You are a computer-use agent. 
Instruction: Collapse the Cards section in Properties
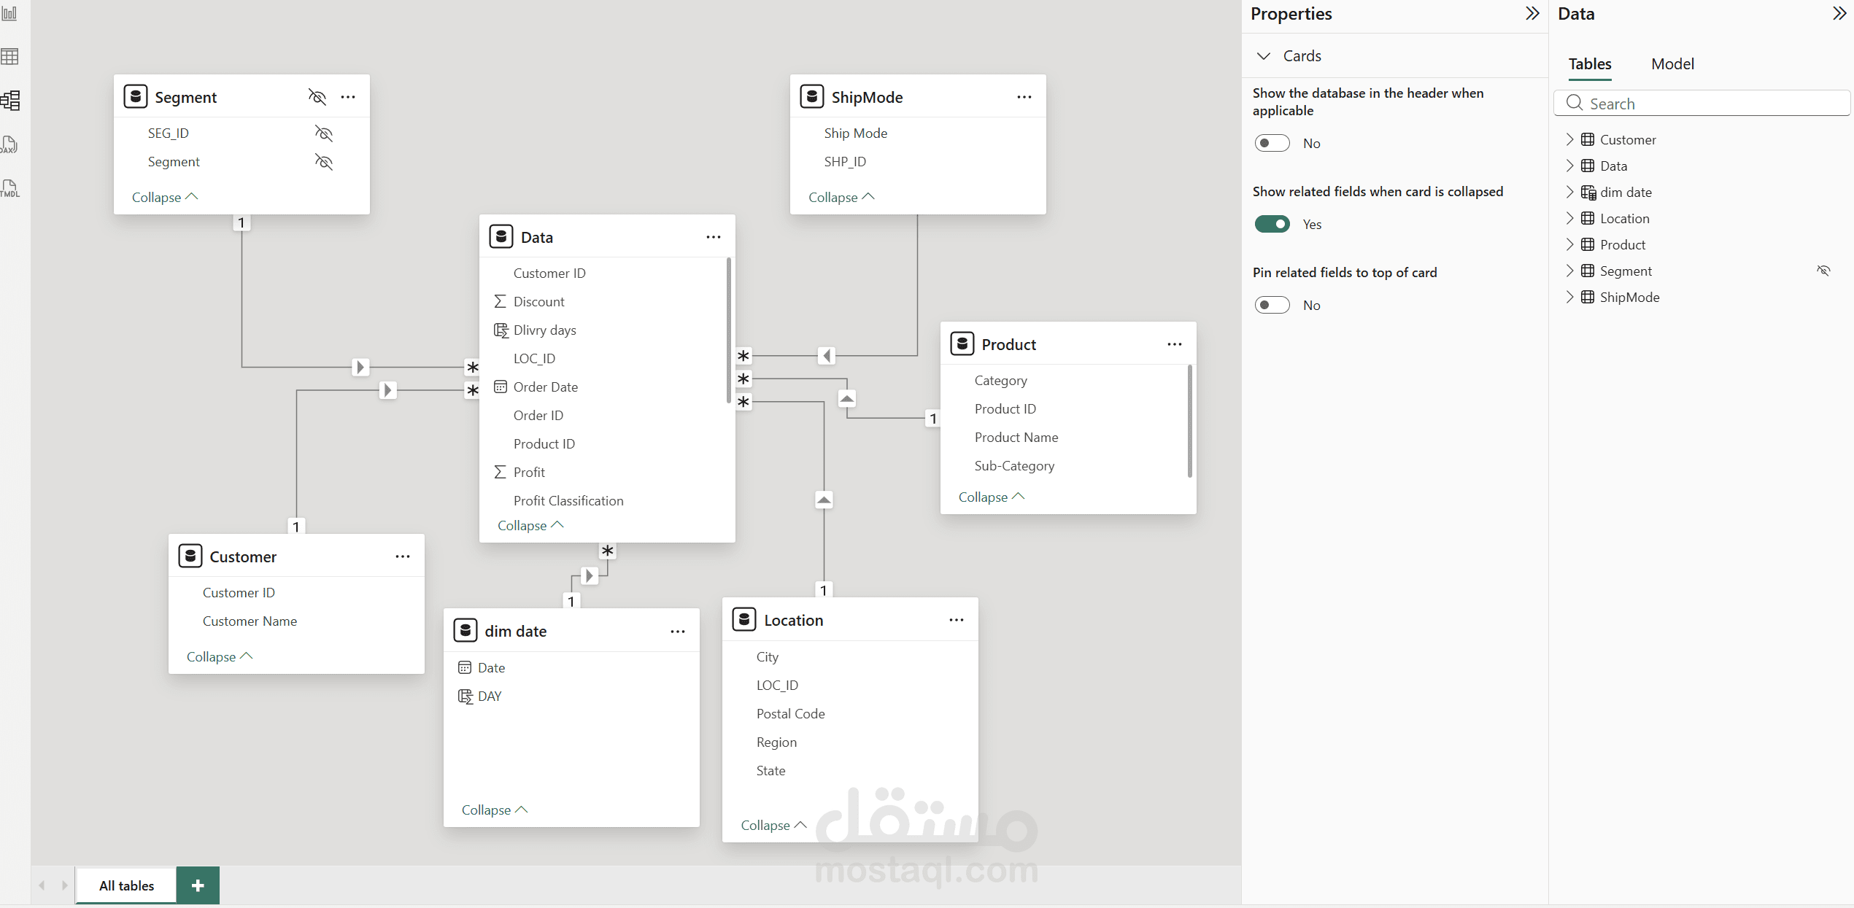(1263, 55)
